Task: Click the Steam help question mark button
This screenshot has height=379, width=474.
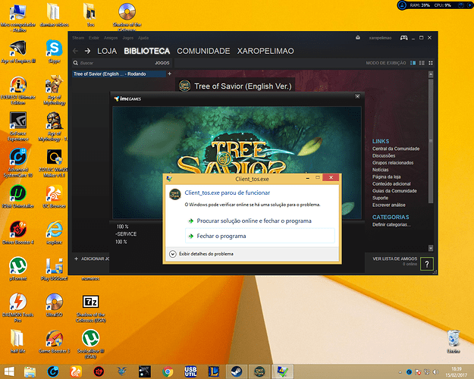Action: 428,263
